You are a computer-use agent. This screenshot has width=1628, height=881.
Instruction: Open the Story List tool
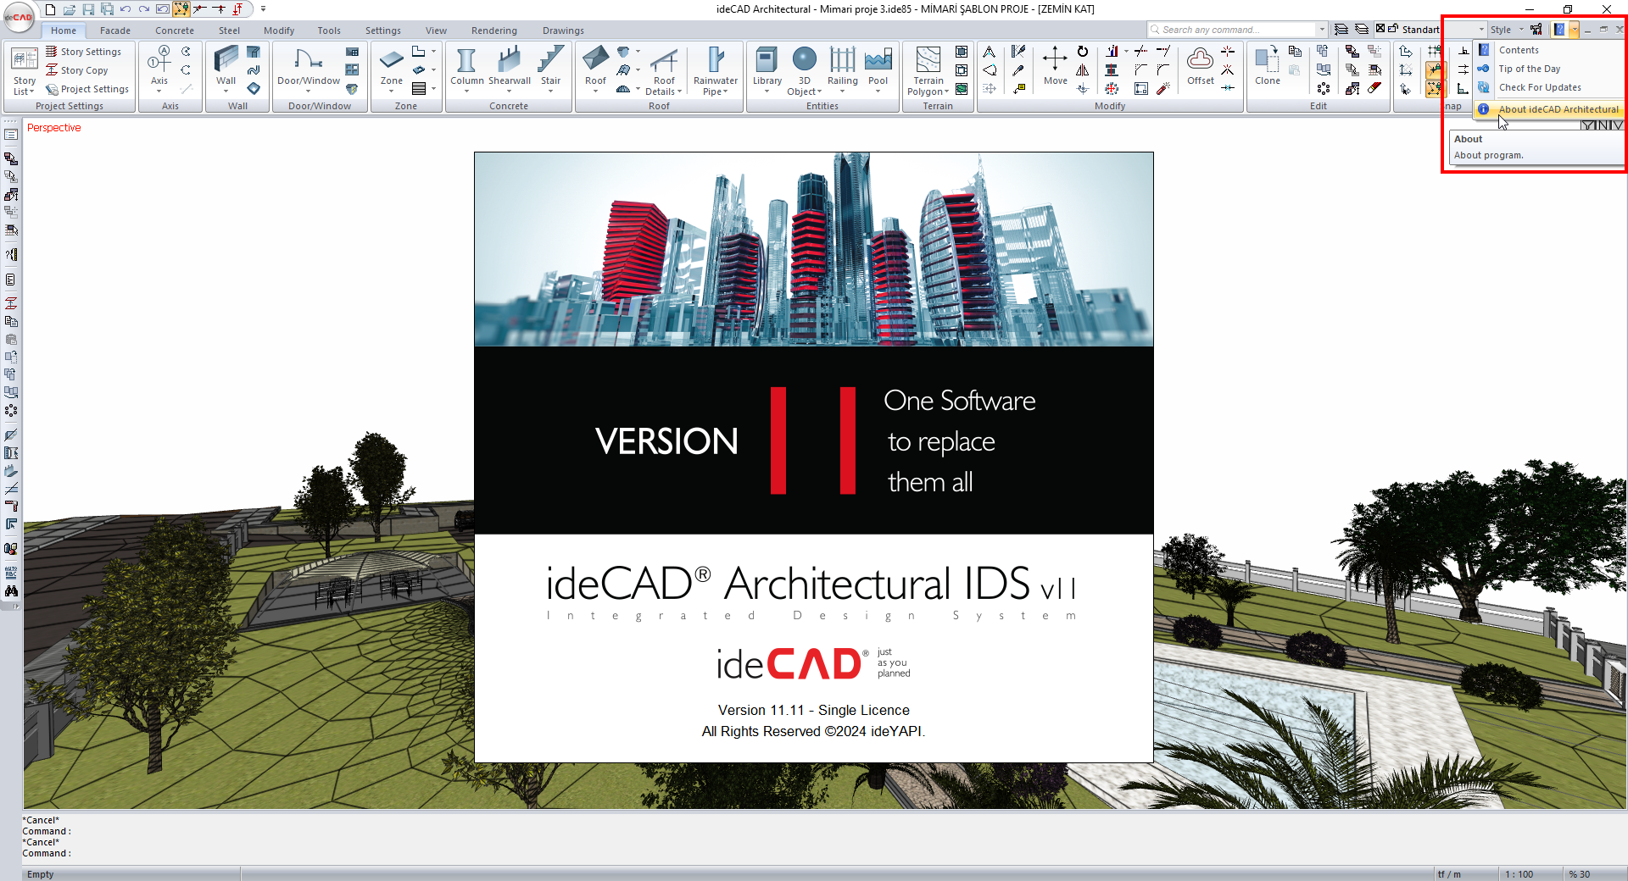(25, 70)
